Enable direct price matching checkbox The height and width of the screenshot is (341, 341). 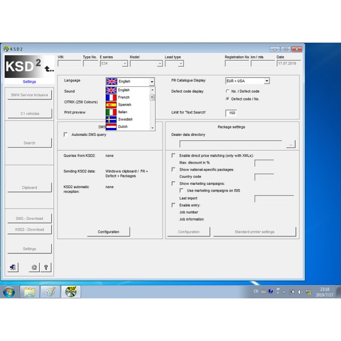click(173, 156)
